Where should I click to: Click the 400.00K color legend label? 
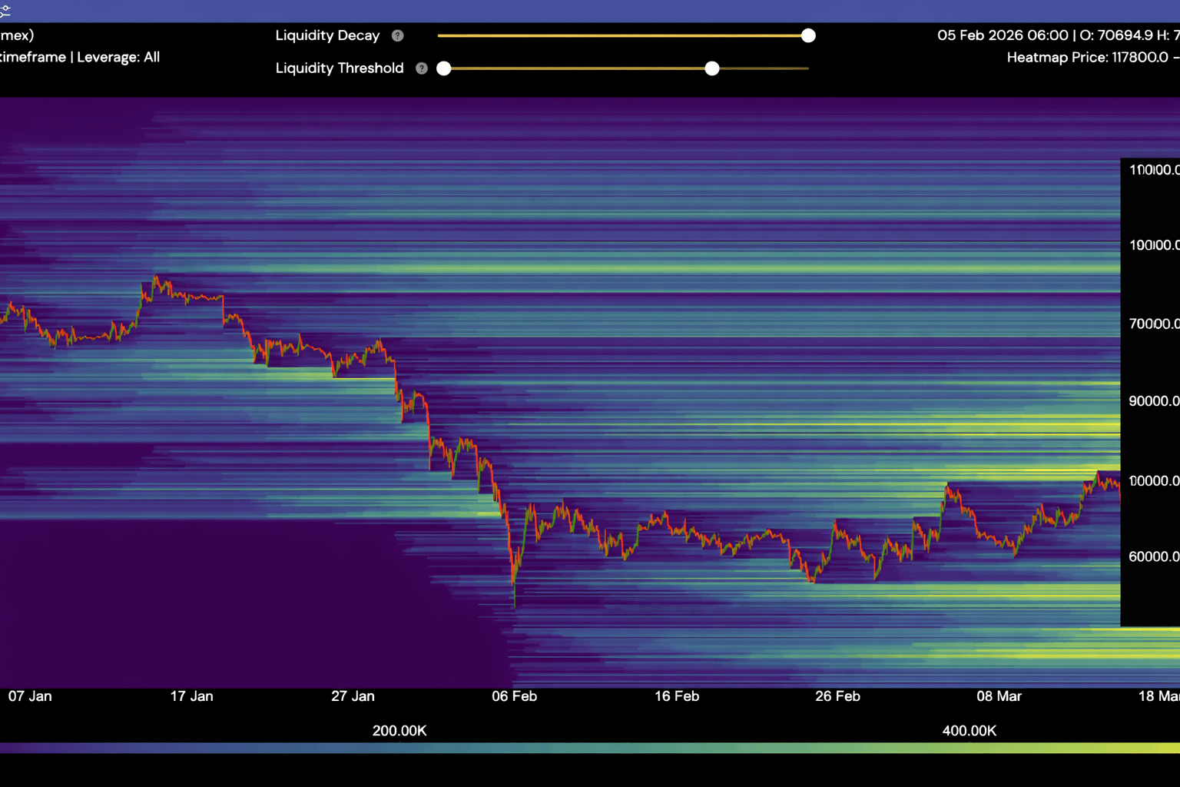[x=969, y=731]
